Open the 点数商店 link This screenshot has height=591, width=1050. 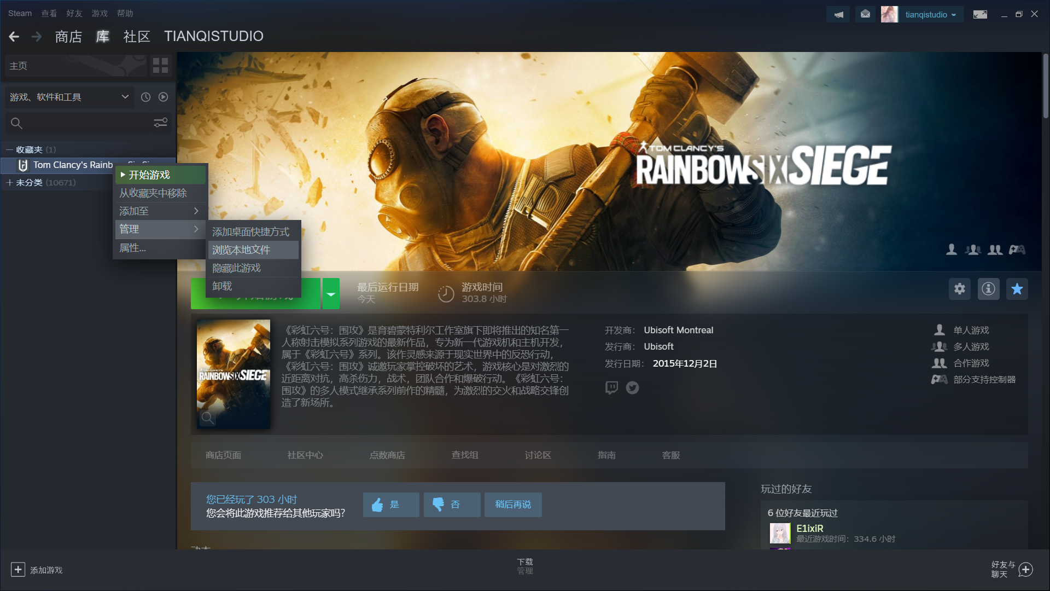(x=387, y=455)
